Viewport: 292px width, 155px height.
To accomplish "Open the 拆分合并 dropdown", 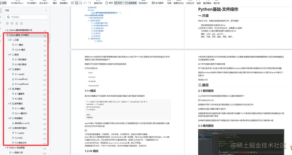I will pyautogui.click(x=44, y=3).
